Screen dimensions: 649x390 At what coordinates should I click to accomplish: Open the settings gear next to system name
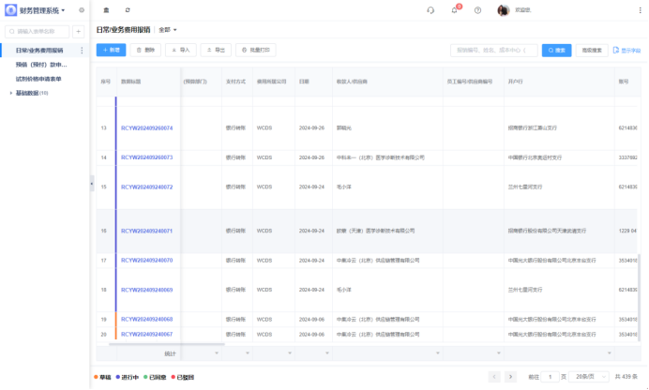(x=82, y=10)
